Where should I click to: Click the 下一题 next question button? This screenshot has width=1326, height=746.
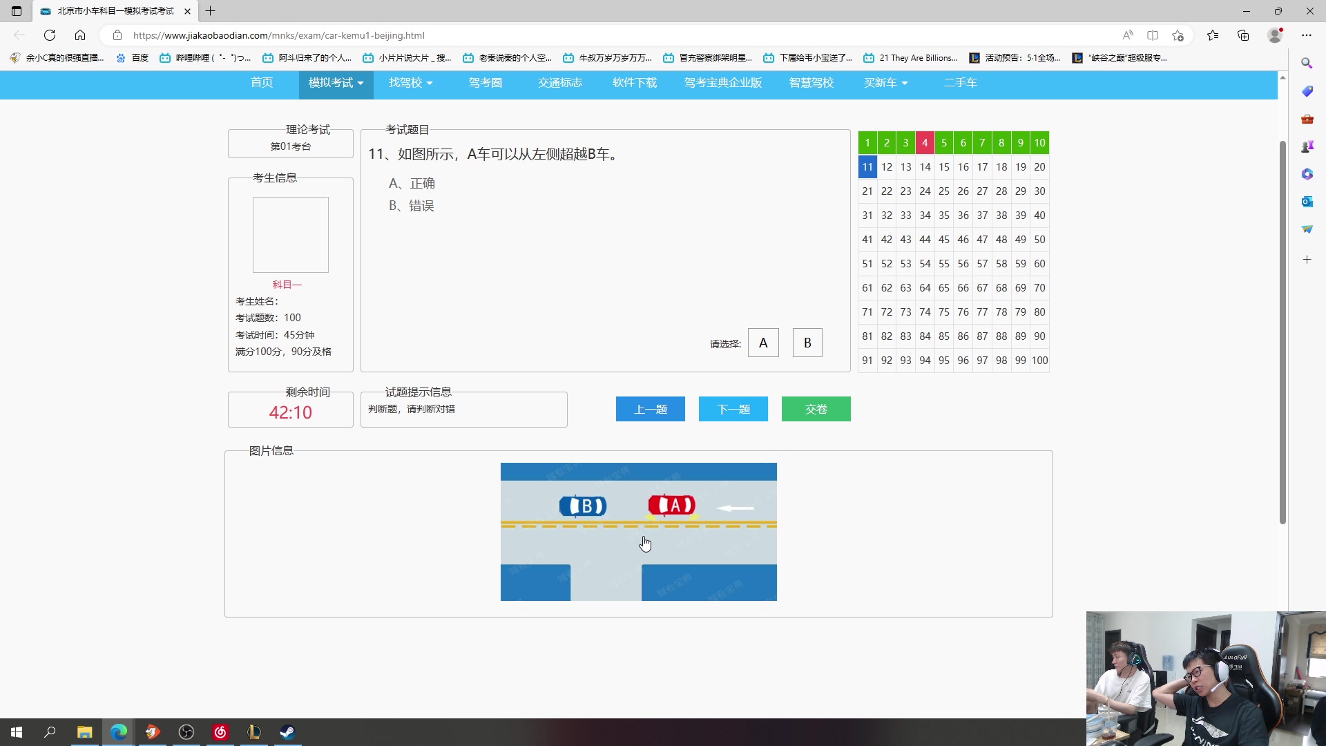click(733, 409)
